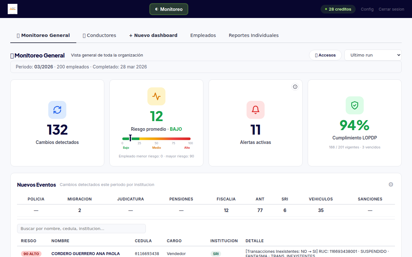Screen dimensions: 412x257
Task: Click the Accesos button
Action: (325, 55)
